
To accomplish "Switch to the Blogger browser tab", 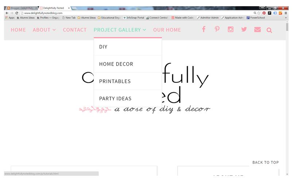I will pos(22,8).
